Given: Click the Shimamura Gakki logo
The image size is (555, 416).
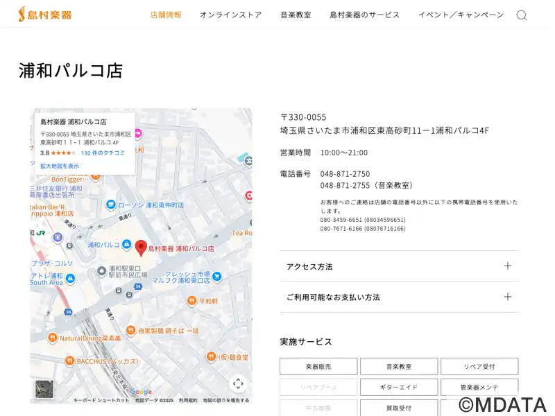Looking at the screenshot, I should (45, 15).
